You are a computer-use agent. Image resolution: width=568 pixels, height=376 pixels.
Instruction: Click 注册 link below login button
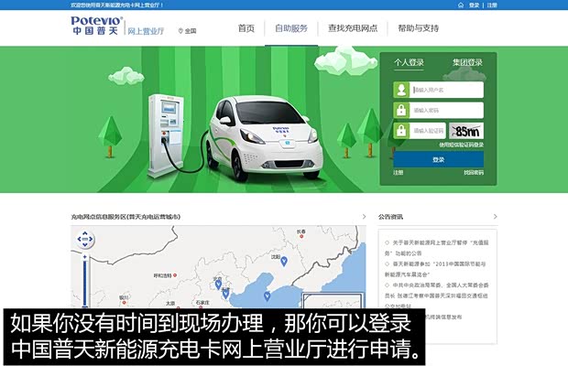tap(399, 173)
